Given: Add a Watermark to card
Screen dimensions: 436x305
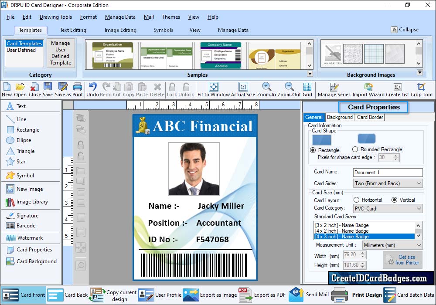Looking at the screenshot, I should point(24,238).
